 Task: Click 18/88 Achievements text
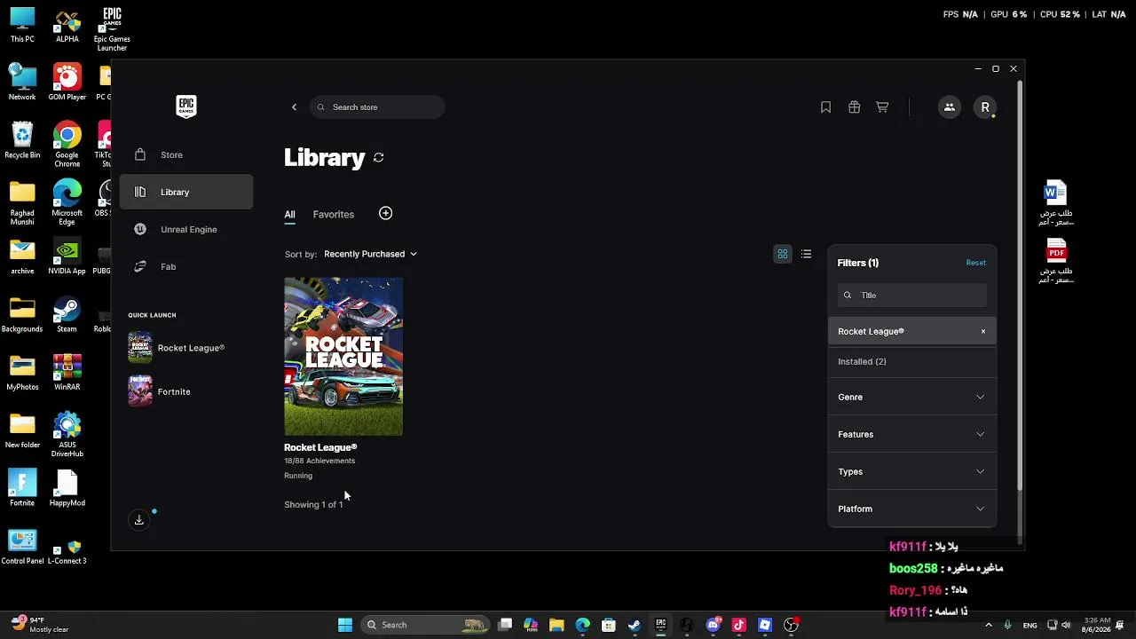[x=319, y=461]
